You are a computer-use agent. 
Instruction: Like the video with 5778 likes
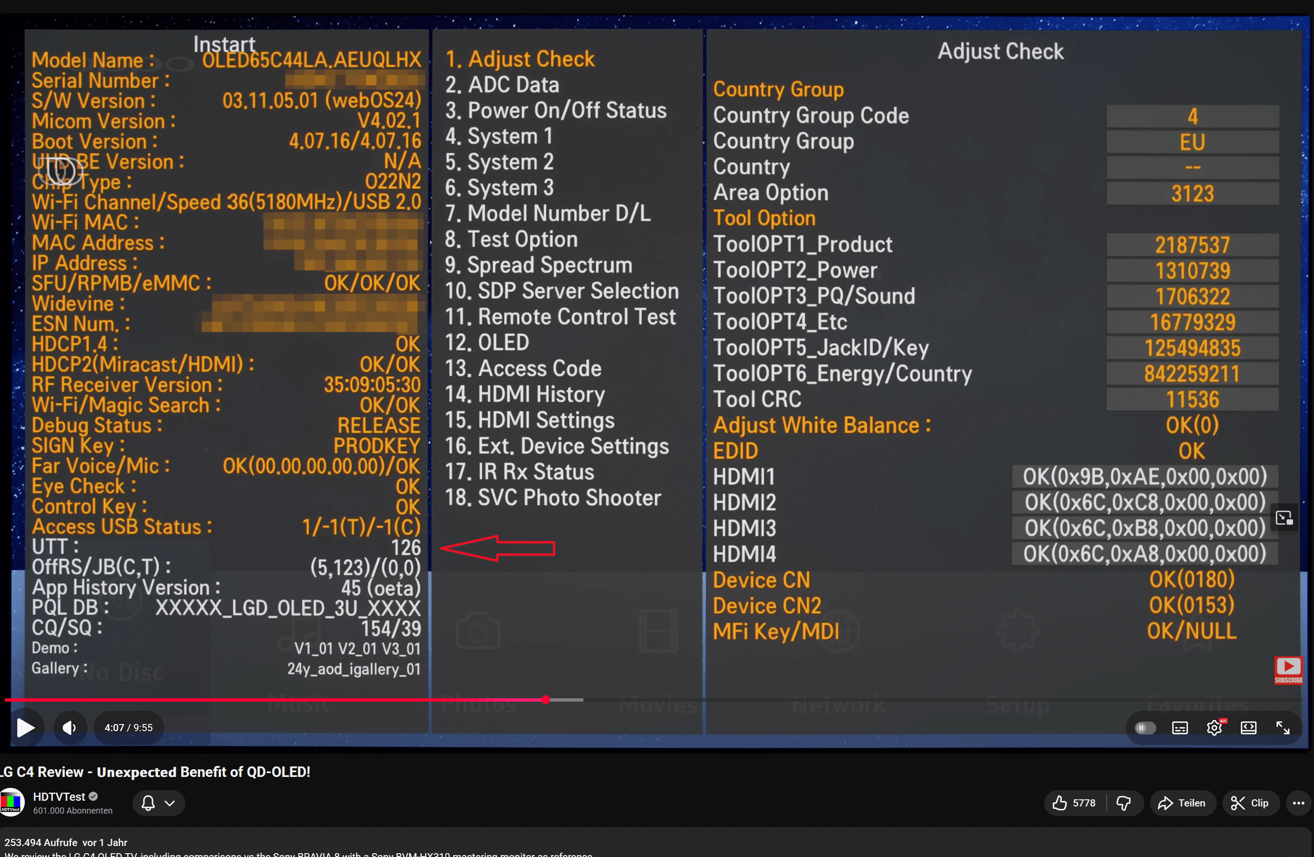click(x=1074, y=802)
